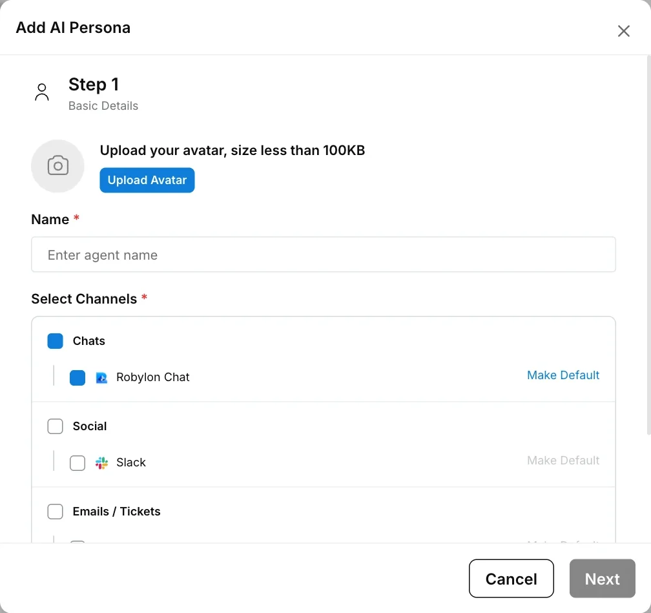The image size is (651, 613).
Task: Click the person icon beside Step 1
Action: (x=41, y=92)
